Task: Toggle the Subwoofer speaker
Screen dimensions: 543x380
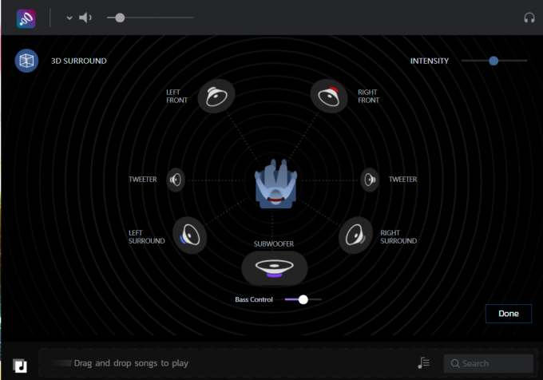Action: click(x=274, y=268)
